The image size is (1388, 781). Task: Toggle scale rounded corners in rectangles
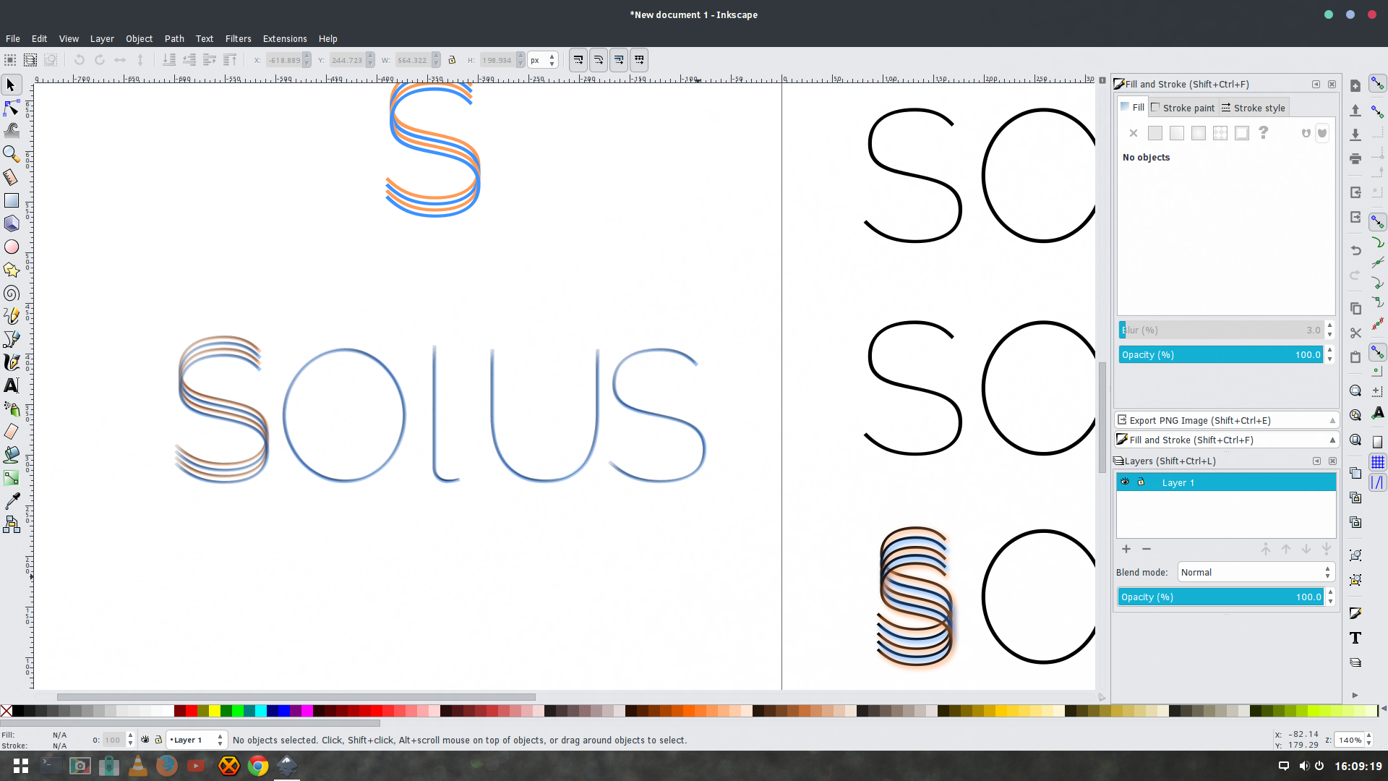point(598,60)
